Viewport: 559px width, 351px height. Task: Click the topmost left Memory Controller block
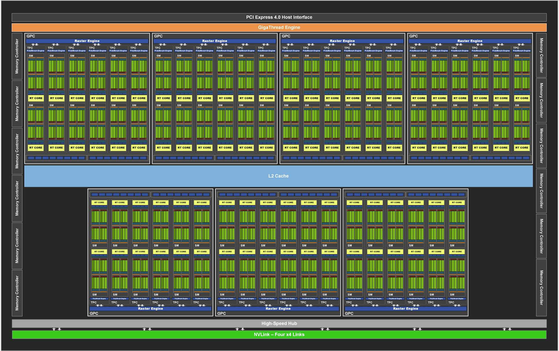tap(17, 56)
